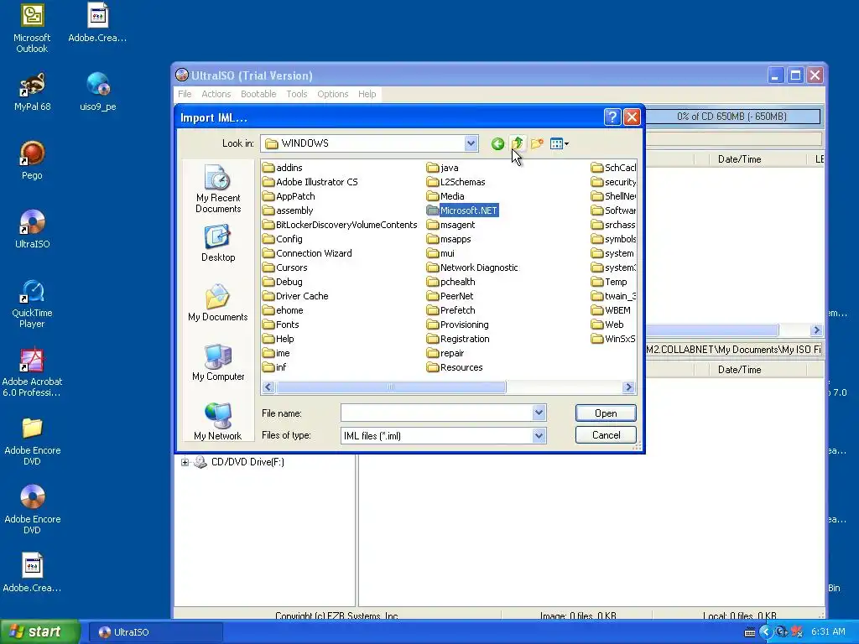Open My Recent Documents in places bar
Screen dimensions: 859x644
tap(218, 189)
